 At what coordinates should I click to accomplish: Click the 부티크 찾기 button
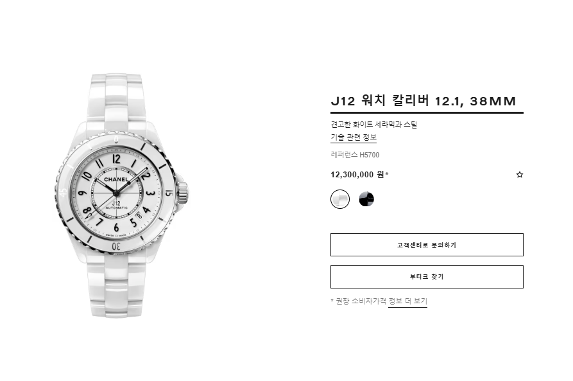click(427, 277)
